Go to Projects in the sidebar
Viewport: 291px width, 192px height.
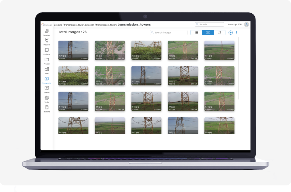tap(47, 51)
